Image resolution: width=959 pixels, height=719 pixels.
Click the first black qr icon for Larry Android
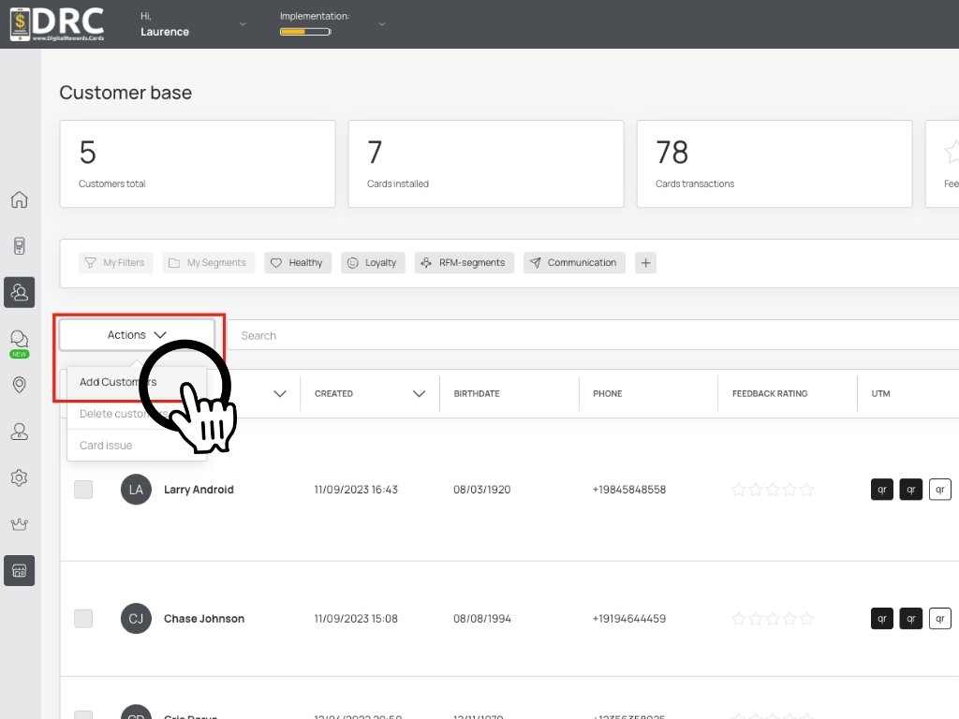tap(881, 489)
